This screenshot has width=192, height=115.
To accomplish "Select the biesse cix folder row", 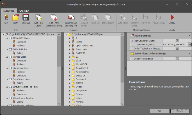I will 81,76.
